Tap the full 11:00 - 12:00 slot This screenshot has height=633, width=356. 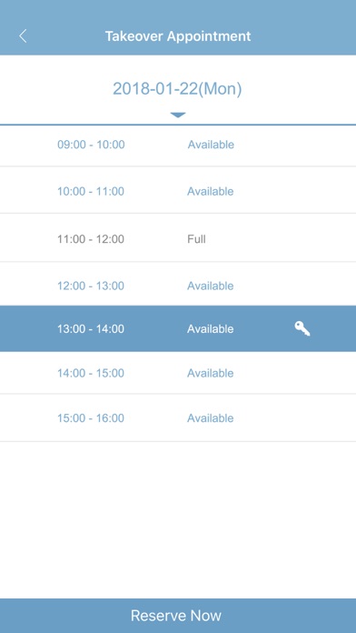click(x=178, y=237)
